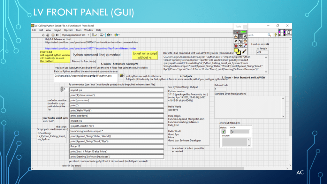Pick the Connect Wire spool tool
Screen dimensions: 327x184
[x=236, y=41]
